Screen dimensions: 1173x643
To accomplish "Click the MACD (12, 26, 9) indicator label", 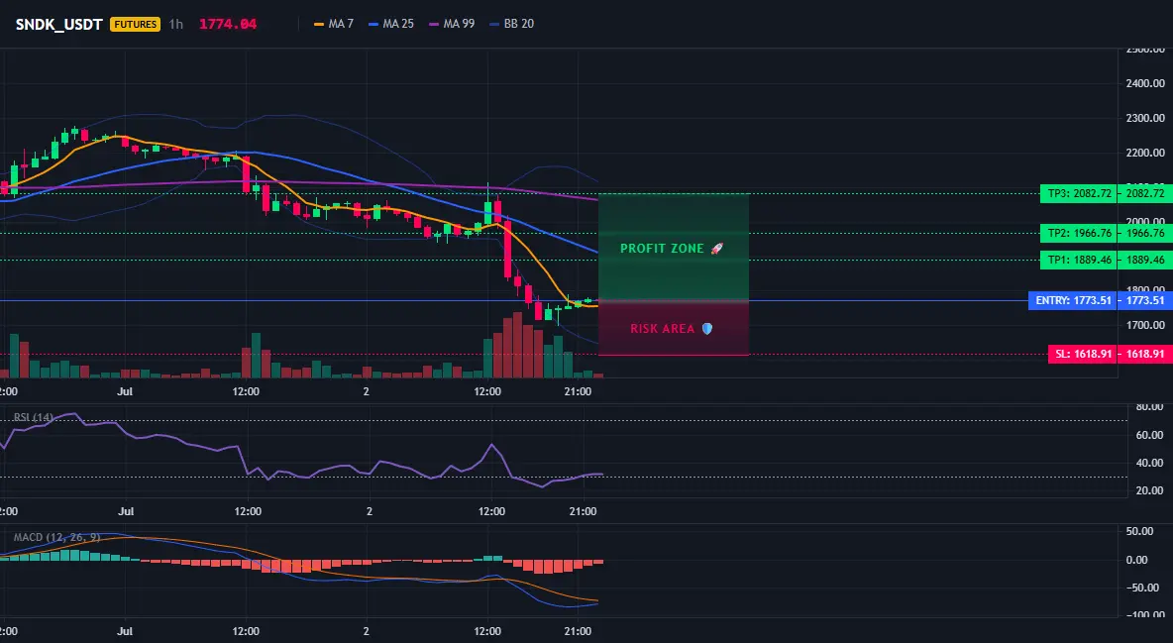I will (x=56, y=537).
